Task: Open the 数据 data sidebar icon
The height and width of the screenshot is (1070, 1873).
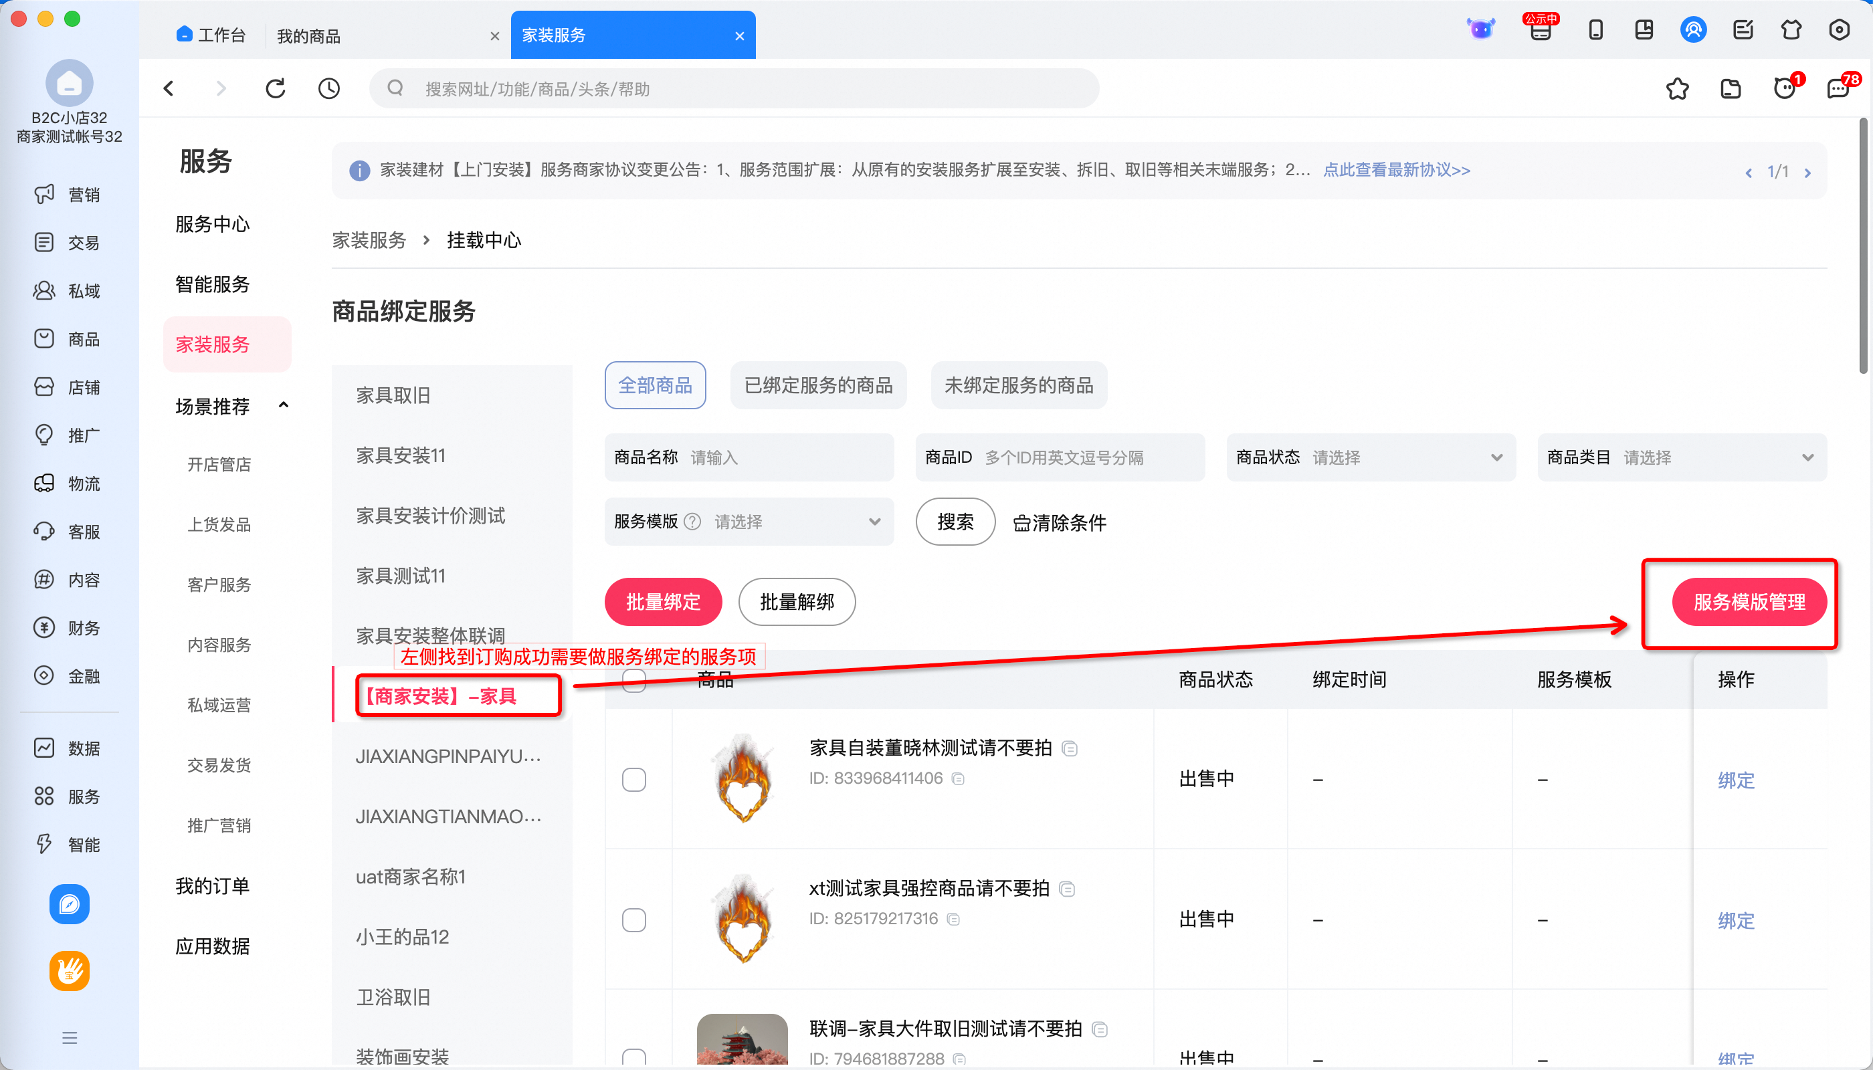Action: pyautogui.click(x=44, y=748)
